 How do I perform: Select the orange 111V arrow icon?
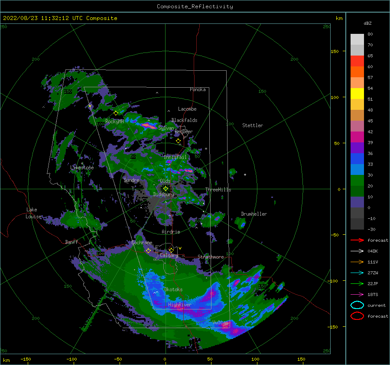[357, 262]
